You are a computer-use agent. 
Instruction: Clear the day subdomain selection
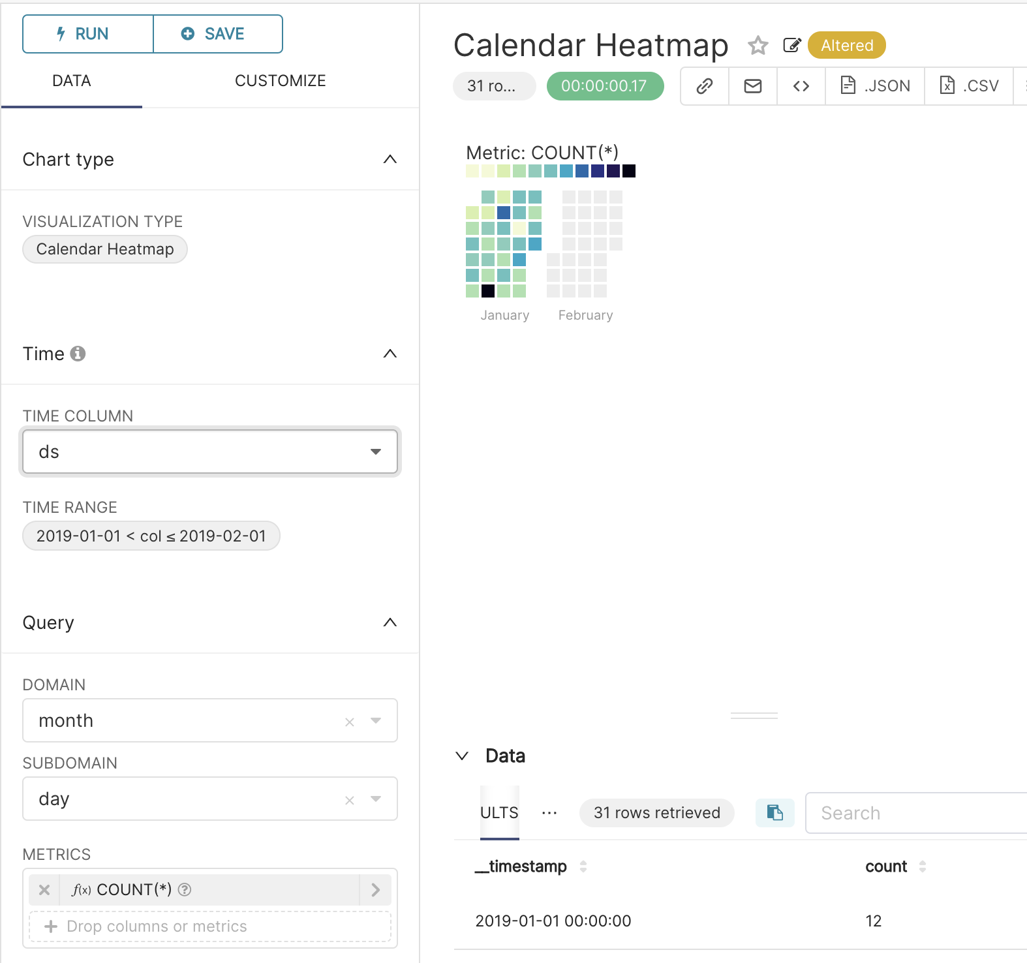350,800
